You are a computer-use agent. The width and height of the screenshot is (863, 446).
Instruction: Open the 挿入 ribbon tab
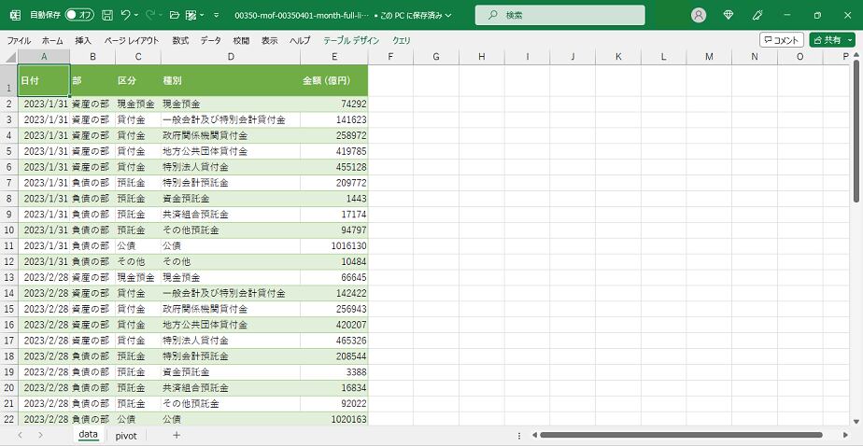[83, 40]
